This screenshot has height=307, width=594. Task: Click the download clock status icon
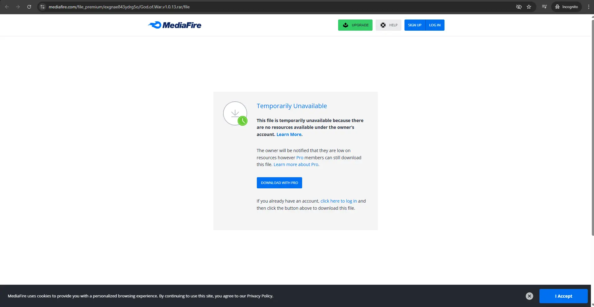(x=235, y=114)
